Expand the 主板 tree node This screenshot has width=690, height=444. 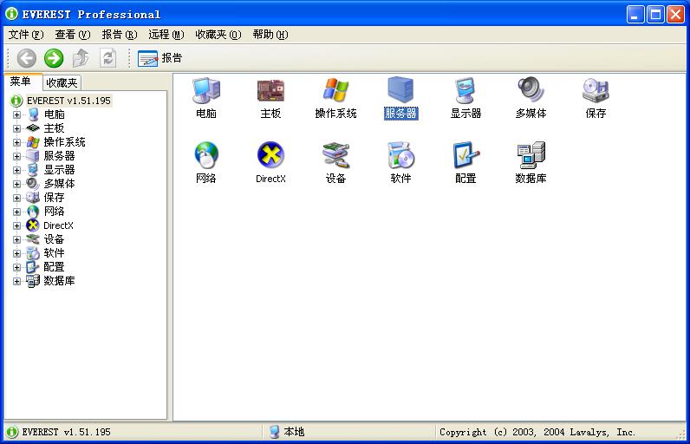point(16,128)
